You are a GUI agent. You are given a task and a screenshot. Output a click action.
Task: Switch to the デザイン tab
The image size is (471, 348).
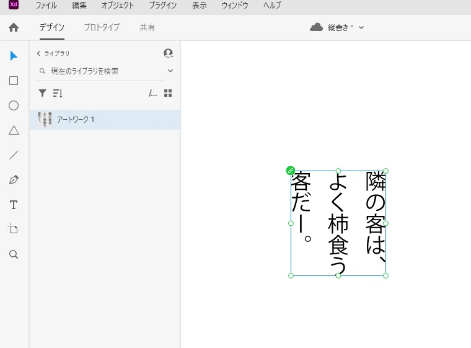[x=52, y=27]
